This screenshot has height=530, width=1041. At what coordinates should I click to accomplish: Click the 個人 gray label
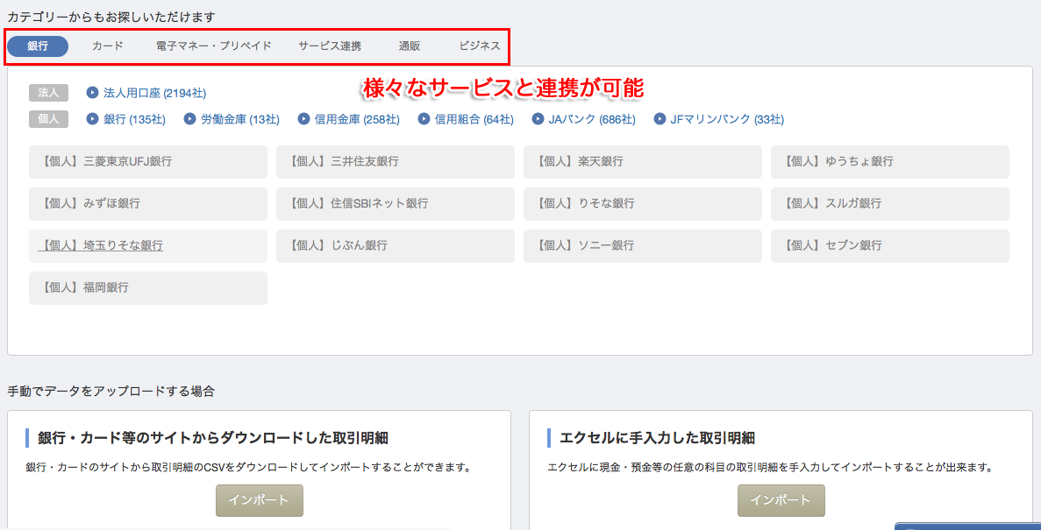tap(48, 119)
